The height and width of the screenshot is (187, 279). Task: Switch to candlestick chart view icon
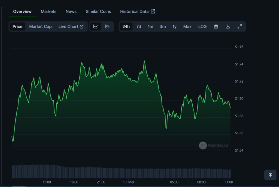pos(107,26)
